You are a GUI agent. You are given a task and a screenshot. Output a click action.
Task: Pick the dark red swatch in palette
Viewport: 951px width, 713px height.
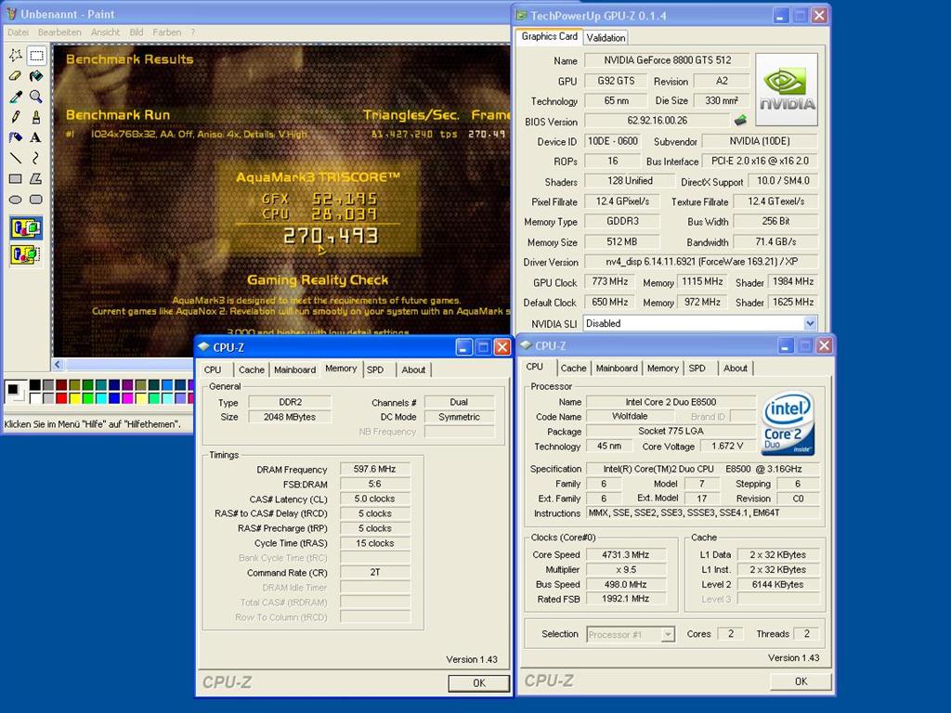pos(61,385)
